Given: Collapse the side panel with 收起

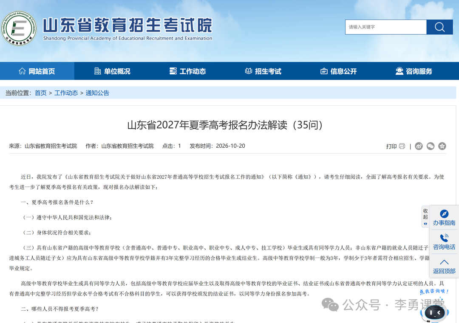Looking at the screenshot, I should point(425,217).
